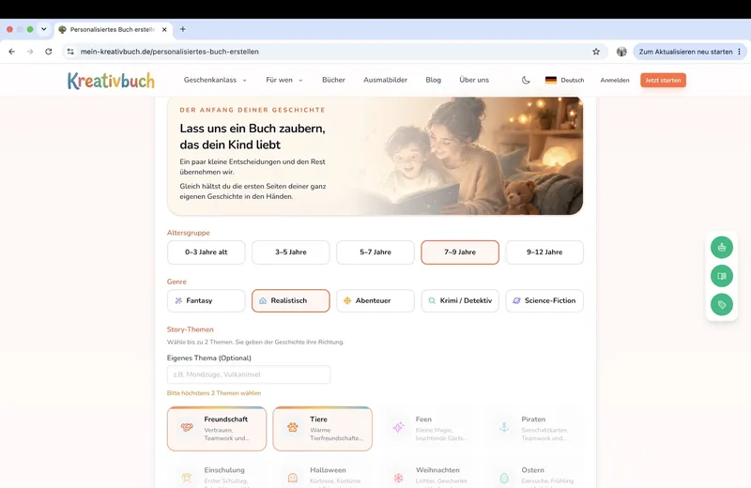Choose the Science-Fiction genre
Screen dimensions: 751x488
click(x=544, y=300)
